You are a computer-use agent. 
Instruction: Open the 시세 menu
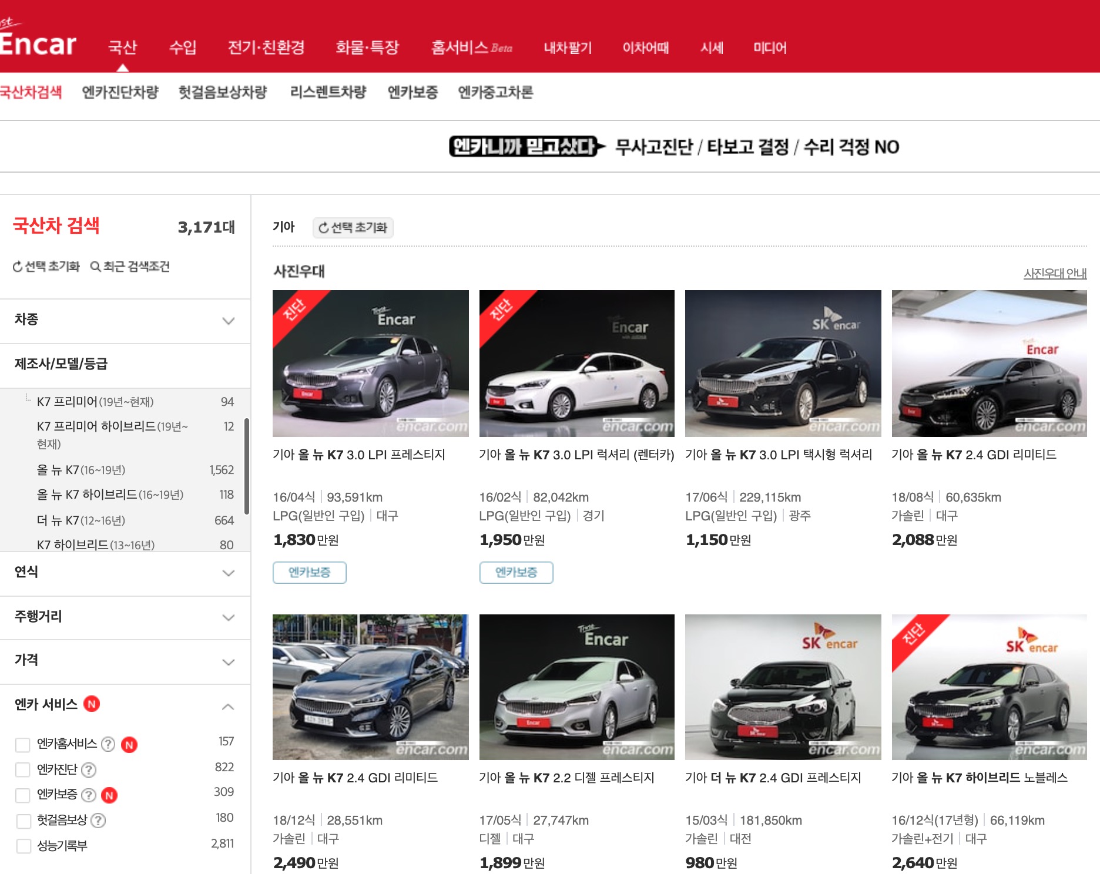[x=712, y=48]
